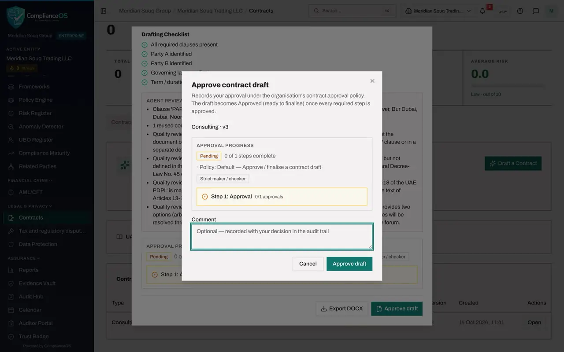Click the Data Protection sidebar icon
564x352 pixels.
[x=11, y=244]
